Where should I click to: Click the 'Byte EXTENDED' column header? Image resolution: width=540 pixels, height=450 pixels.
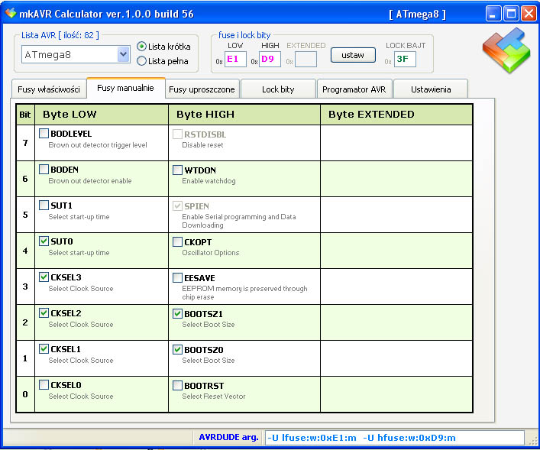tap(396, 115)
